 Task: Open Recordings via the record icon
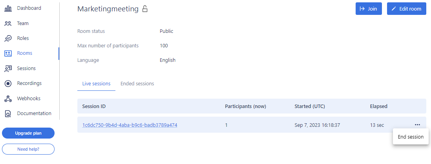coord(8,83)
